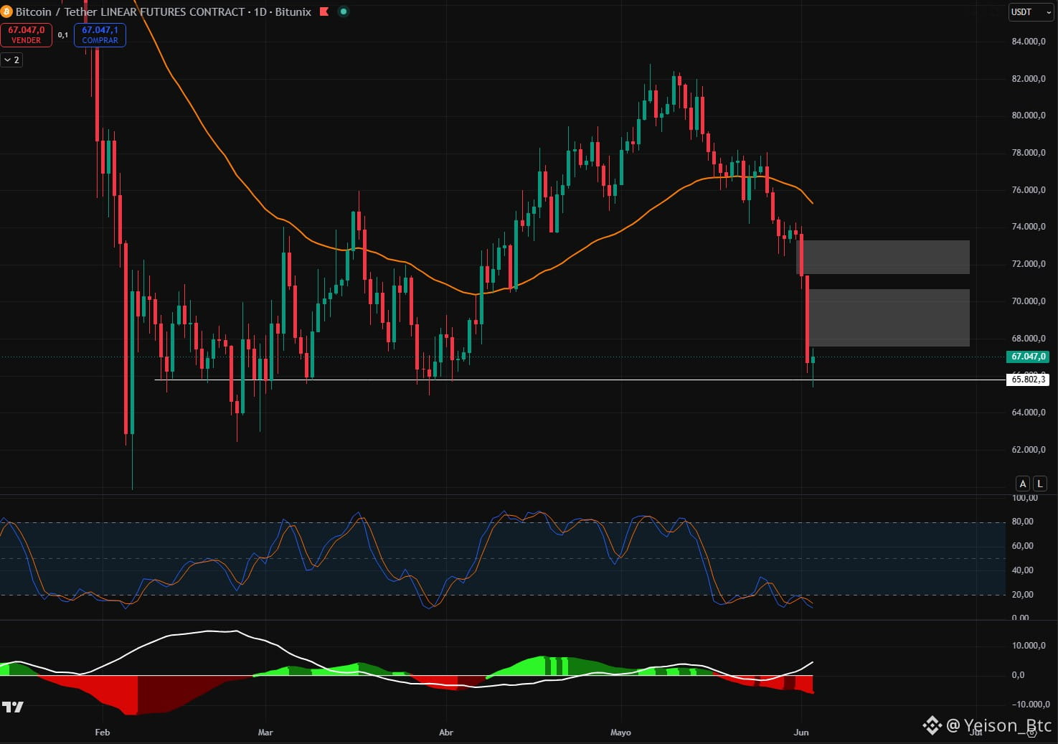Click the 64.000,0 price axis label
Screen dimensions: 1058x744
click(1029, 413)
